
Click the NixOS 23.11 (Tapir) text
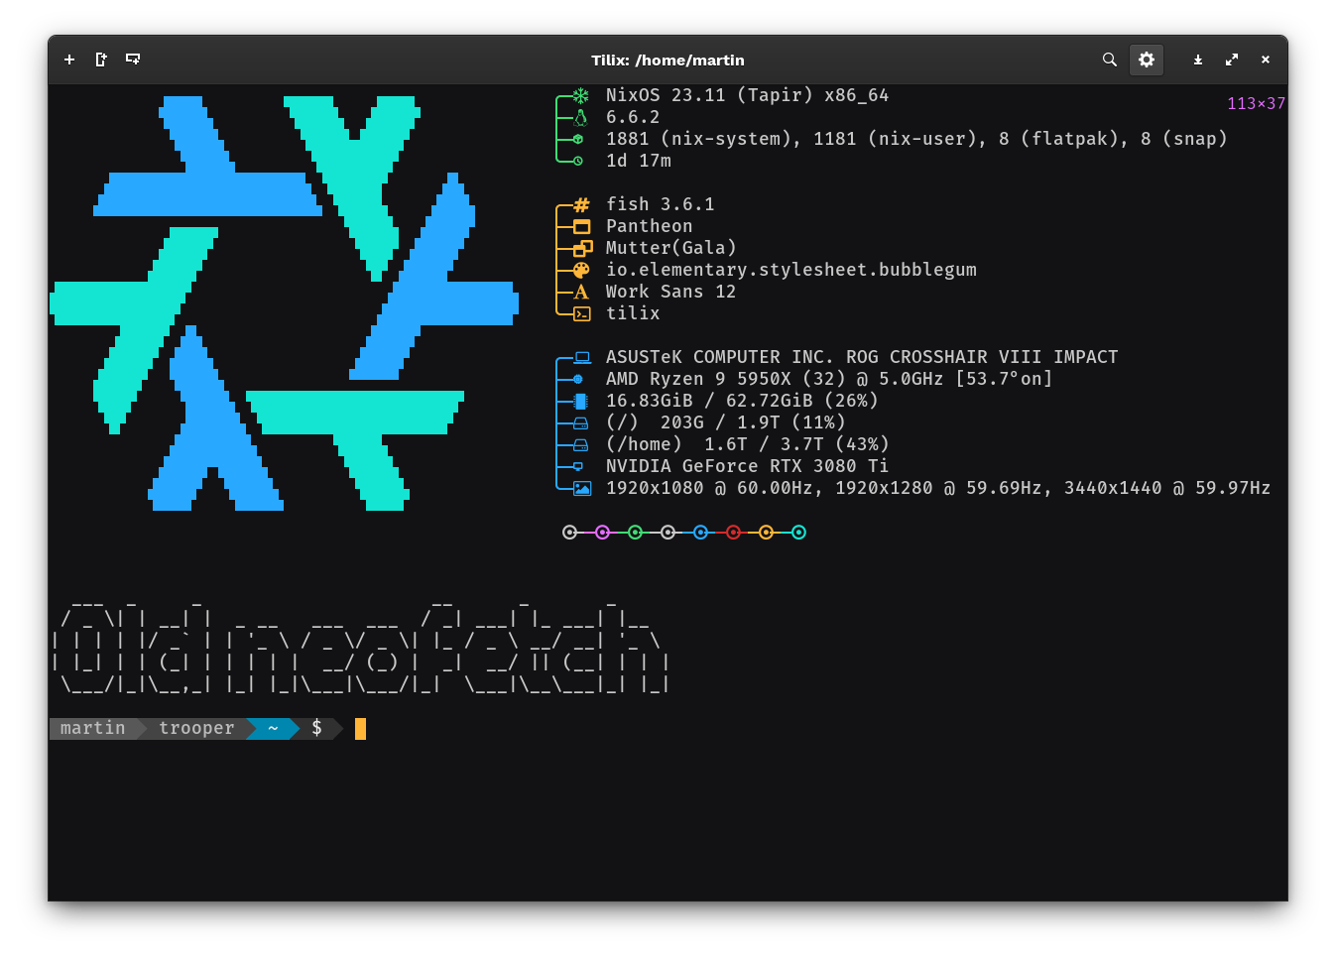pos(709,96)
